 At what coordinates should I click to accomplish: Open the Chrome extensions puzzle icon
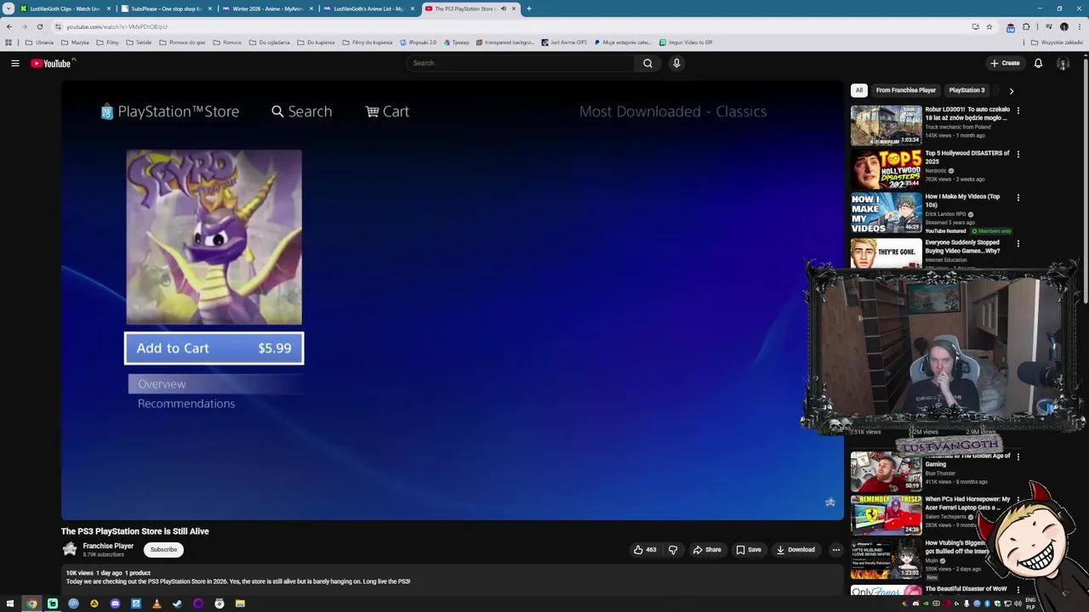point(1026,26)
